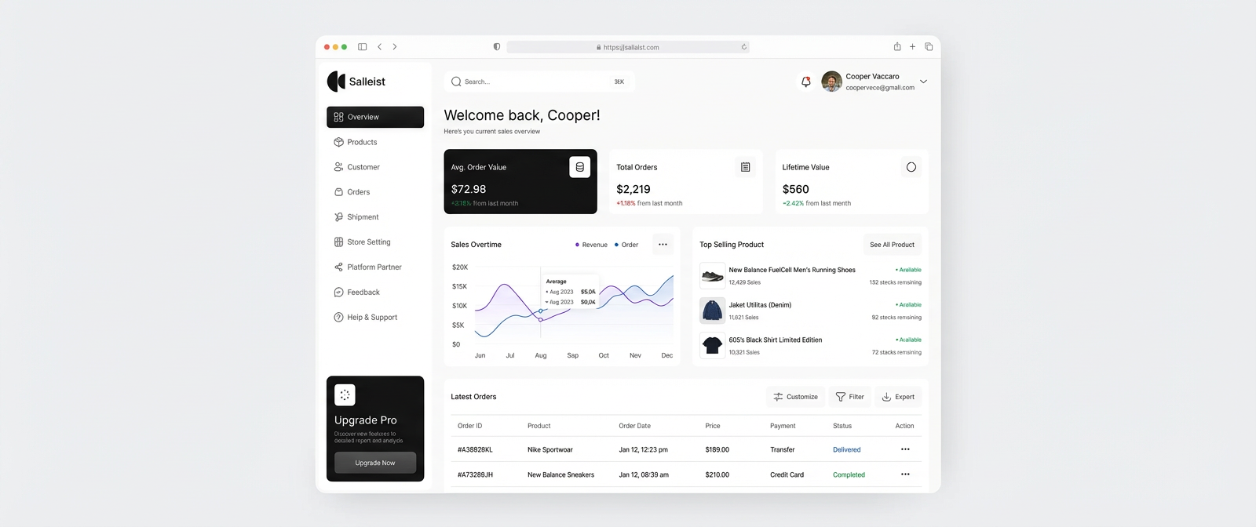Click the browser share icon
Image resolution: width=1256 pixels, height=527 pixels.
[897, 47]
